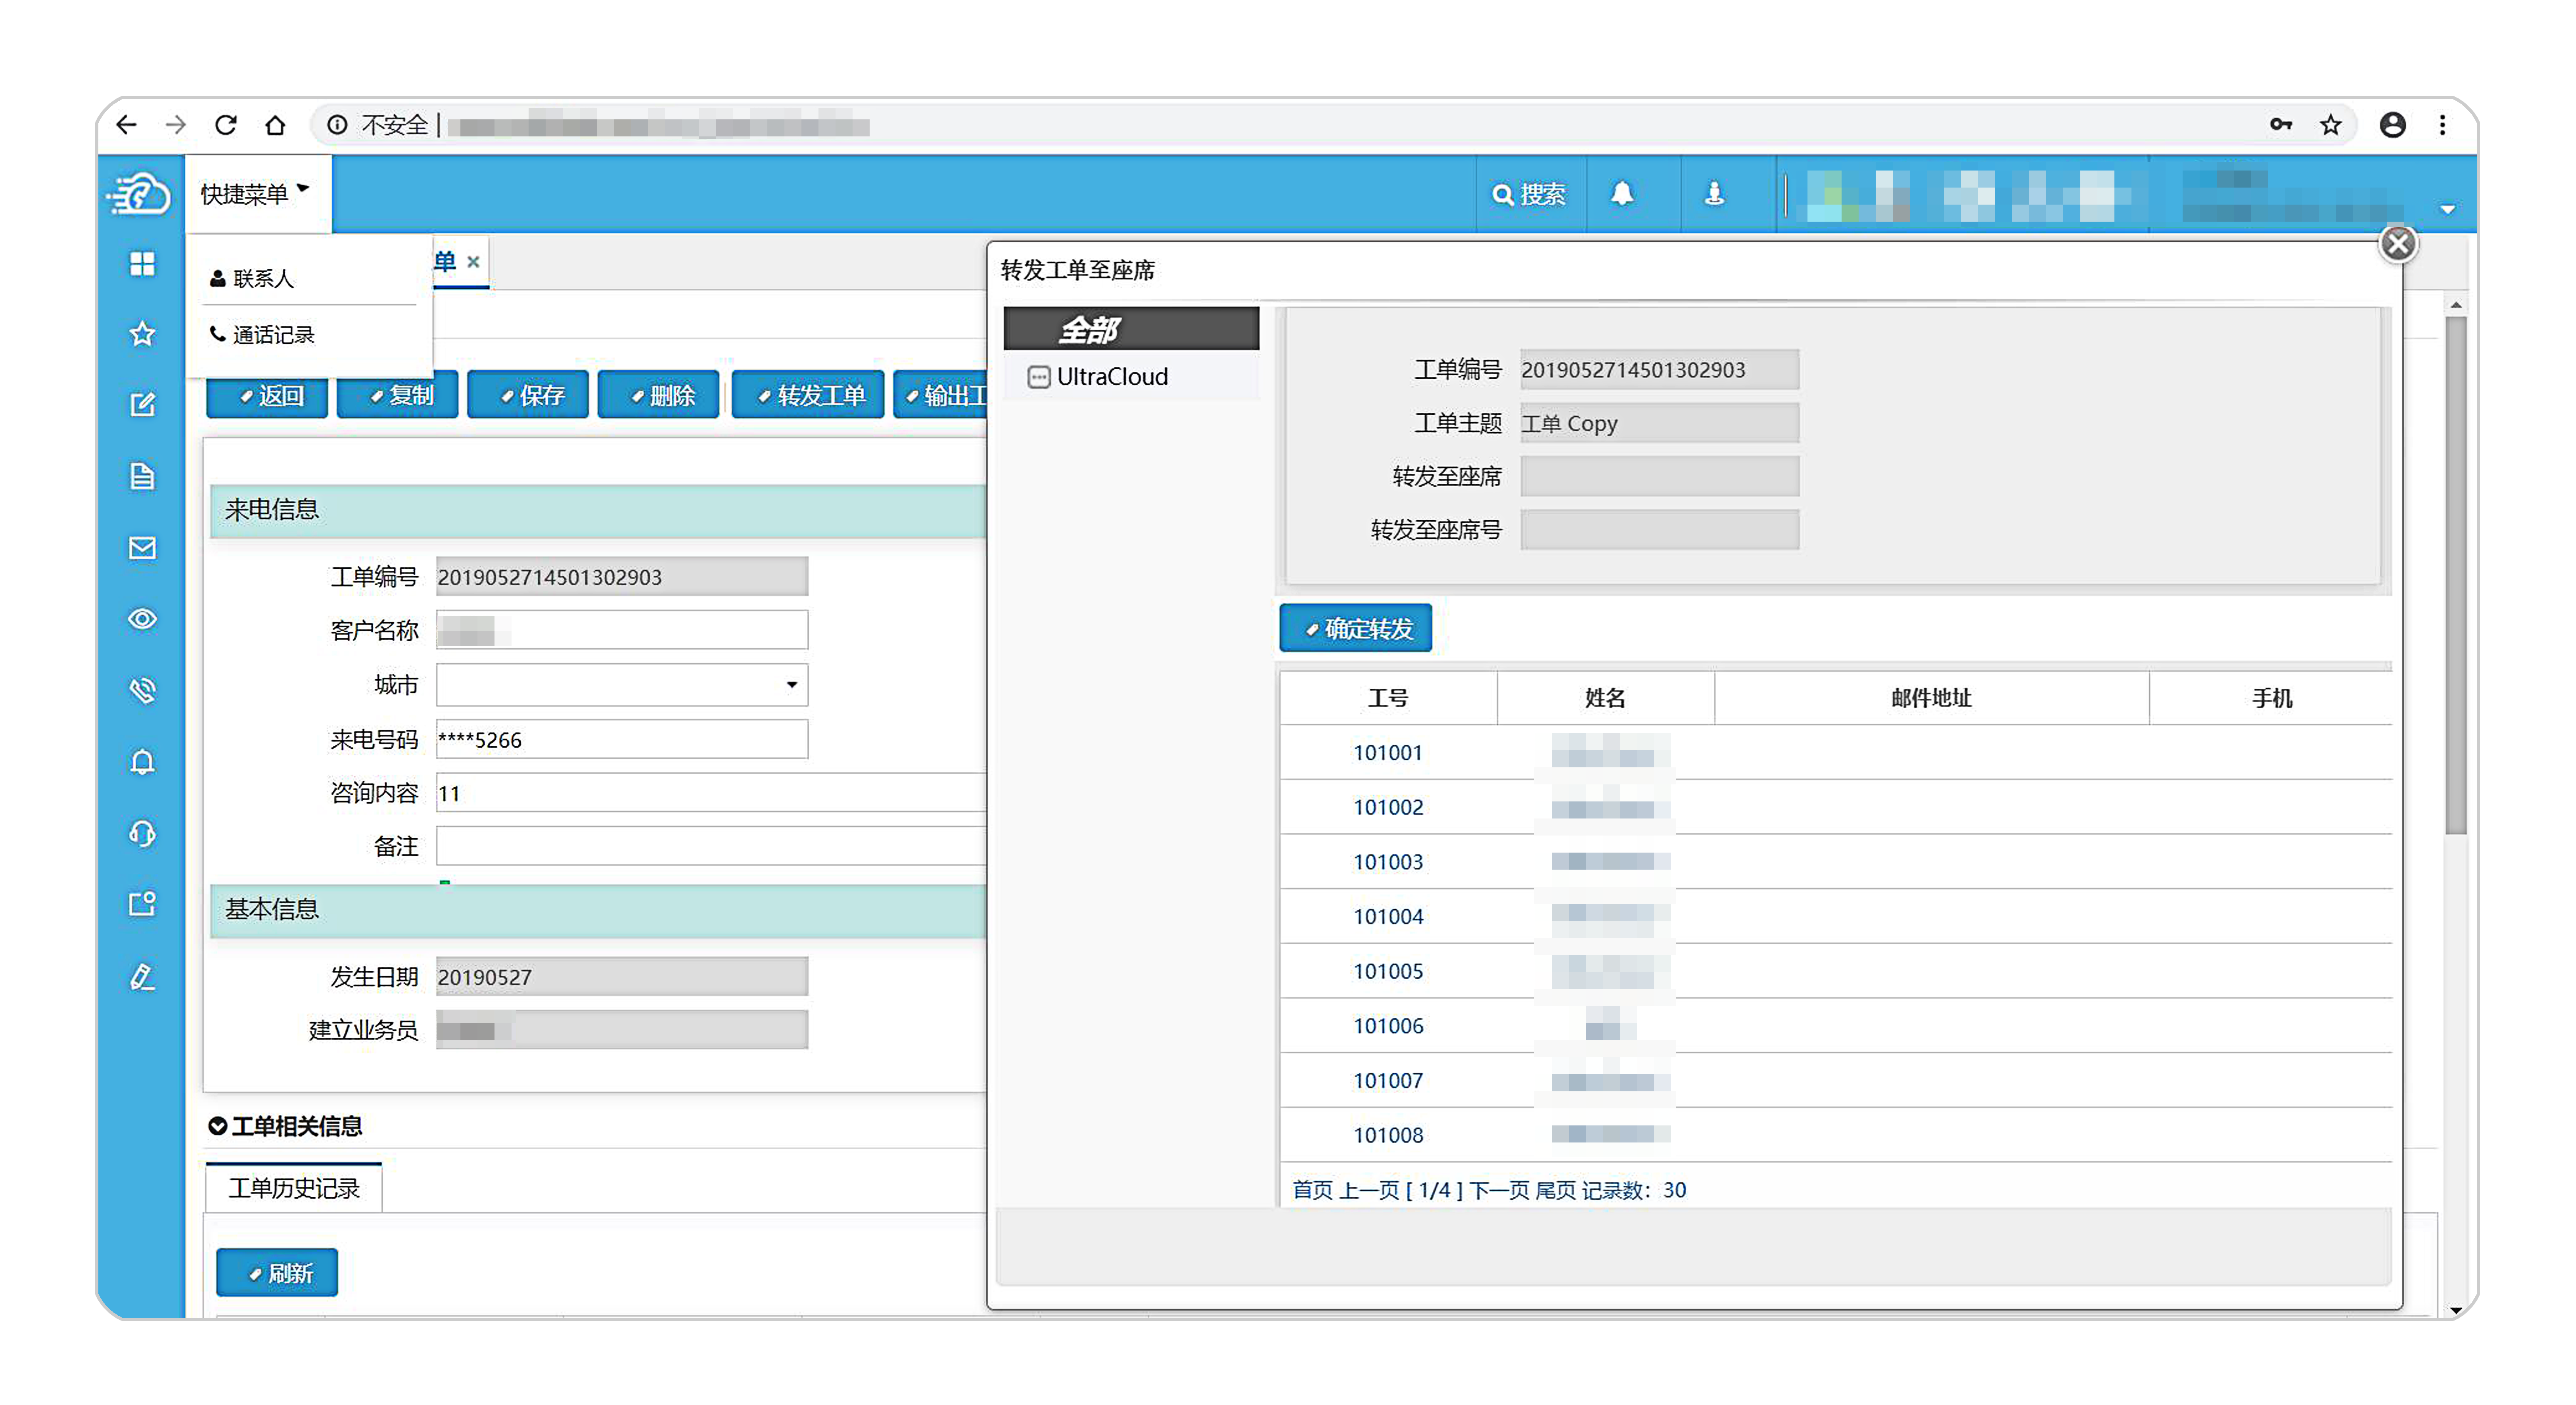Go to 上一页 previous page

(1369, 1190)
